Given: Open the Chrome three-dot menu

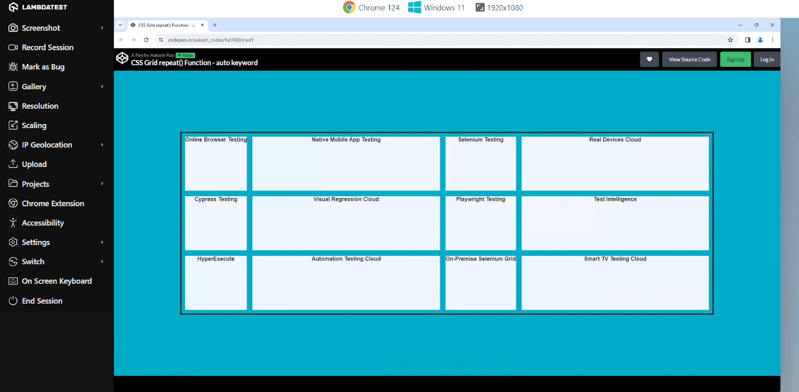Looking at the screenshot, I should point(773,40).
